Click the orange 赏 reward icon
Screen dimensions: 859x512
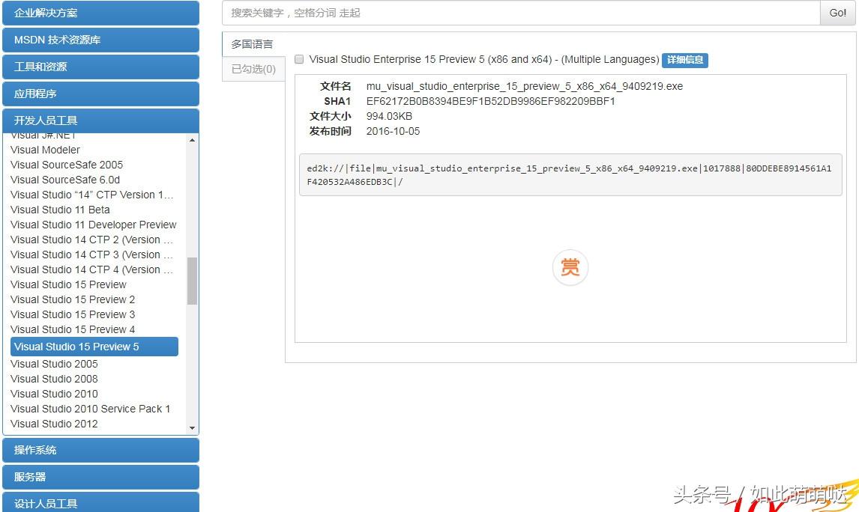(570, 267)
